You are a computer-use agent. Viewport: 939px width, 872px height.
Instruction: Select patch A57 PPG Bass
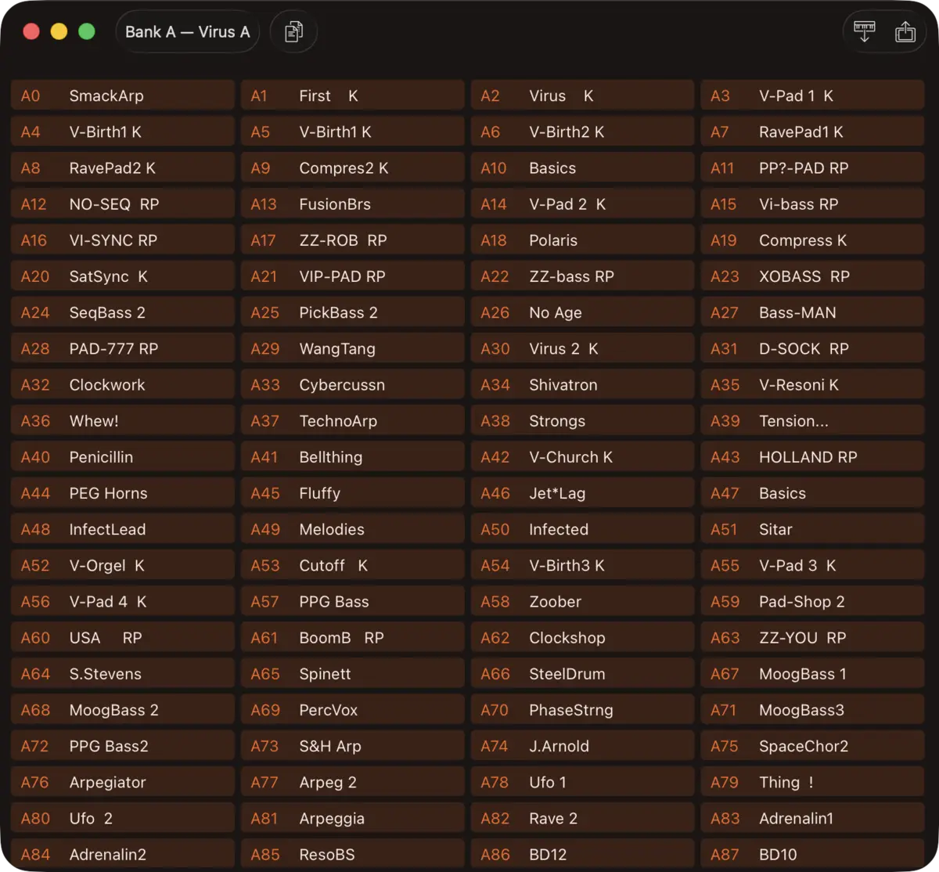(x=353, y=602)
